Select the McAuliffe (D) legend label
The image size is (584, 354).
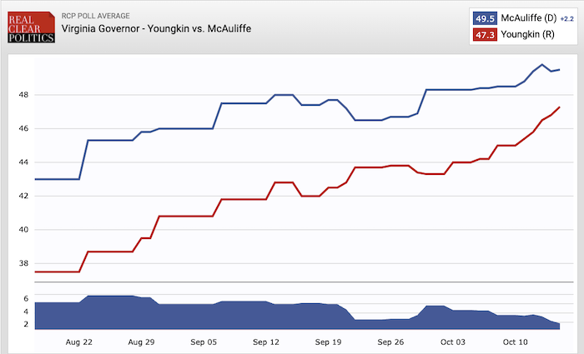[x=526, y=17]
